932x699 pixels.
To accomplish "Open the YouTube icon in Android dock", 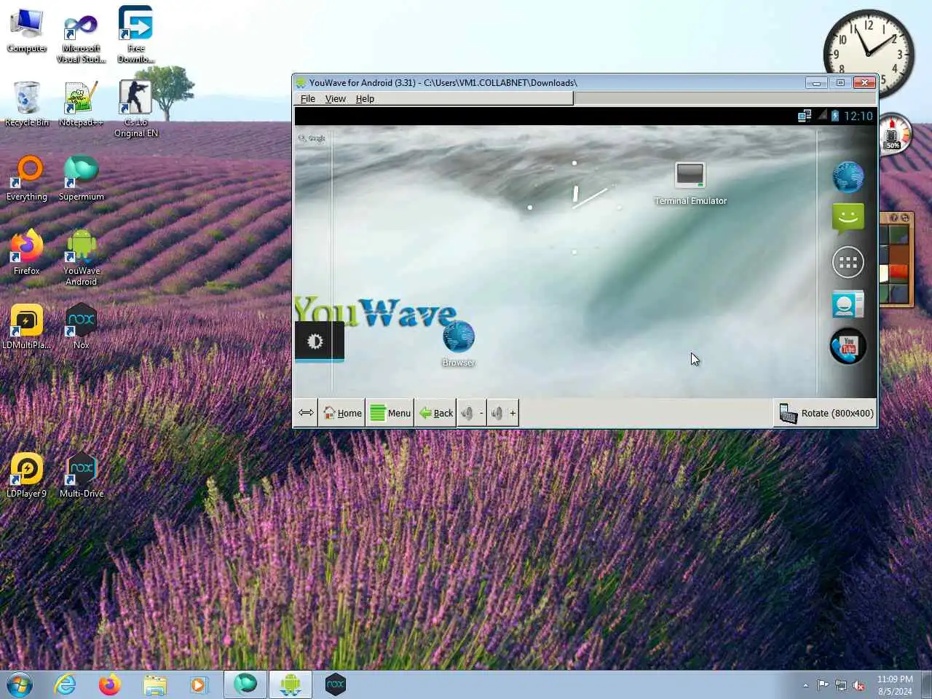I will tap(848, 347).
